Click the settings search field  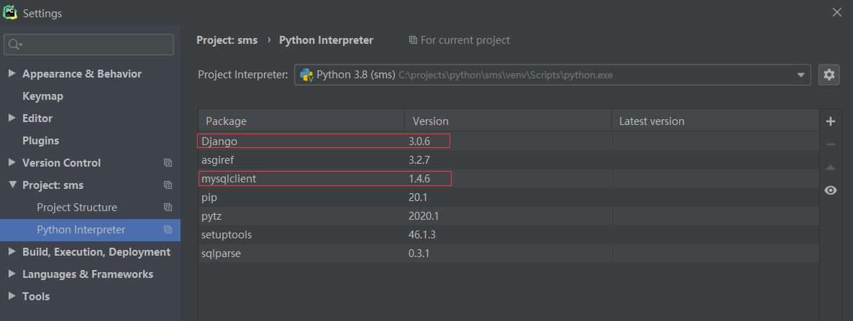pyautogui.click(x=93, y=45)
